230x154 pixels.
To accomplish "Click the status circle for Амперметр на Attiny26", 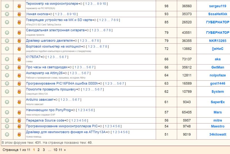I will [x=7, y=75].
